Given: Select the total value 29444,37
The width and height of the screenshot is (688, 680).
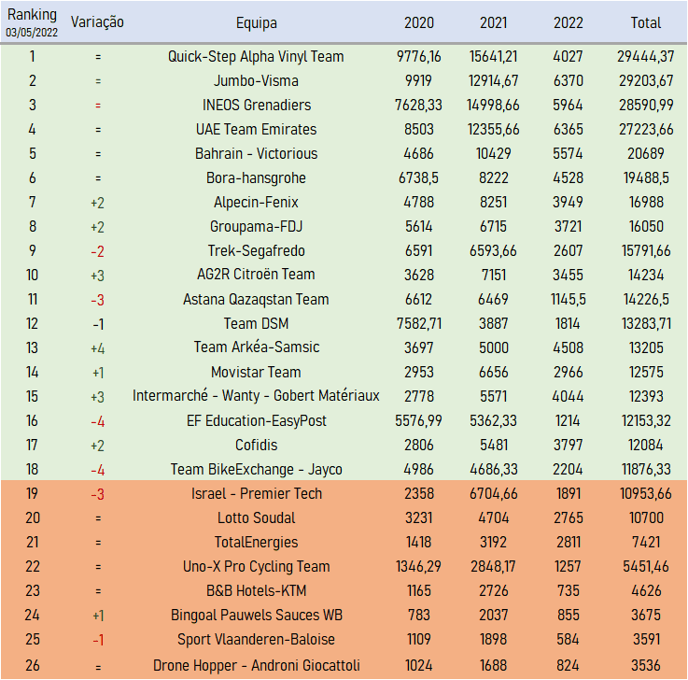Looking at the screenshot, I should click(645, 56).
